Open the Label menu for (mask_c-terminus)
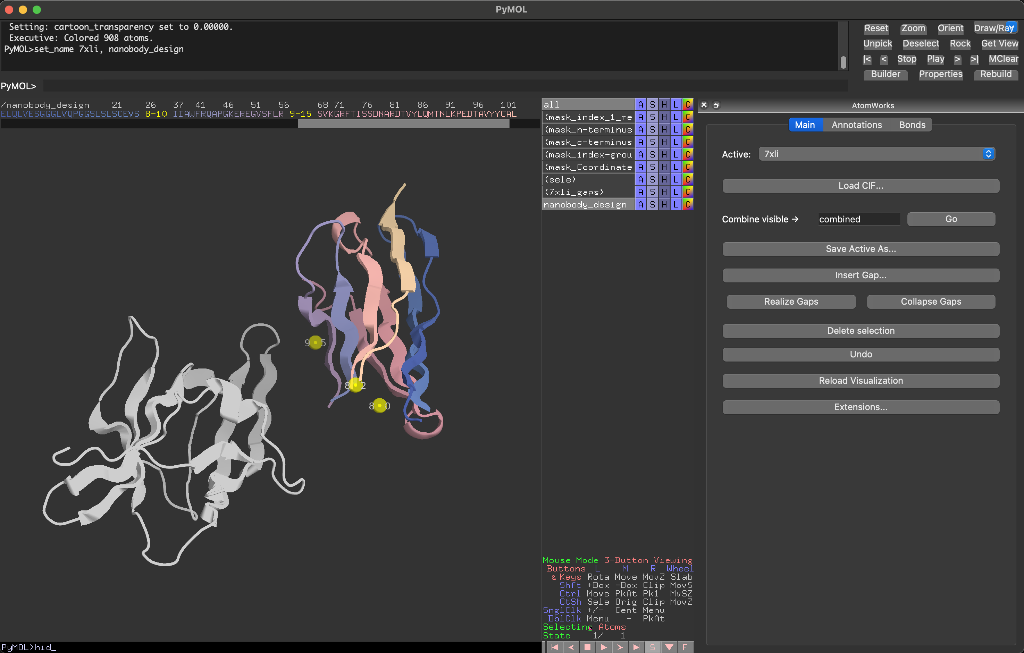This screenshot has height=653, width=1024. [676, 142]
